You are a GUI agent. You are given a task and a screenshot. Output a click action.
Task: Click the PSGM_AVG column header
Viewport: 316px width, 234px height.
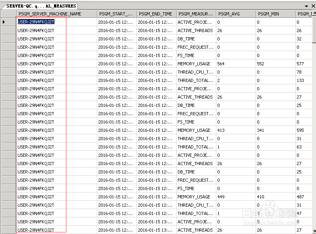(x=236, y=14)
